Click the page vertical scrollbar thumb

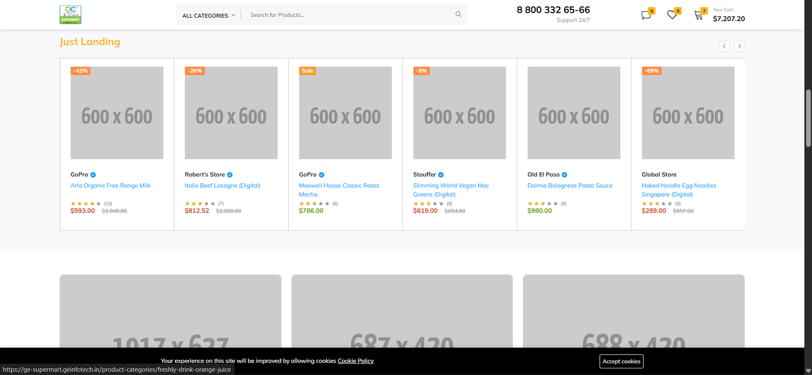click(808, 118)
